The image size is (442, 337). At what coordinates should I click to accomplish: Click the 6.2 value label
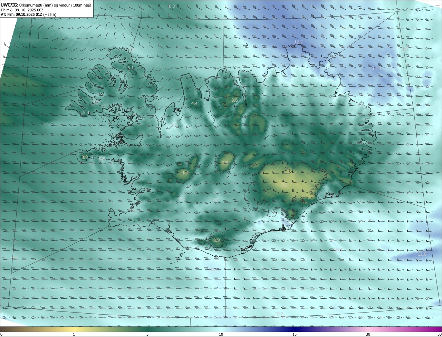pyautogui.click(x=172, y=6)
